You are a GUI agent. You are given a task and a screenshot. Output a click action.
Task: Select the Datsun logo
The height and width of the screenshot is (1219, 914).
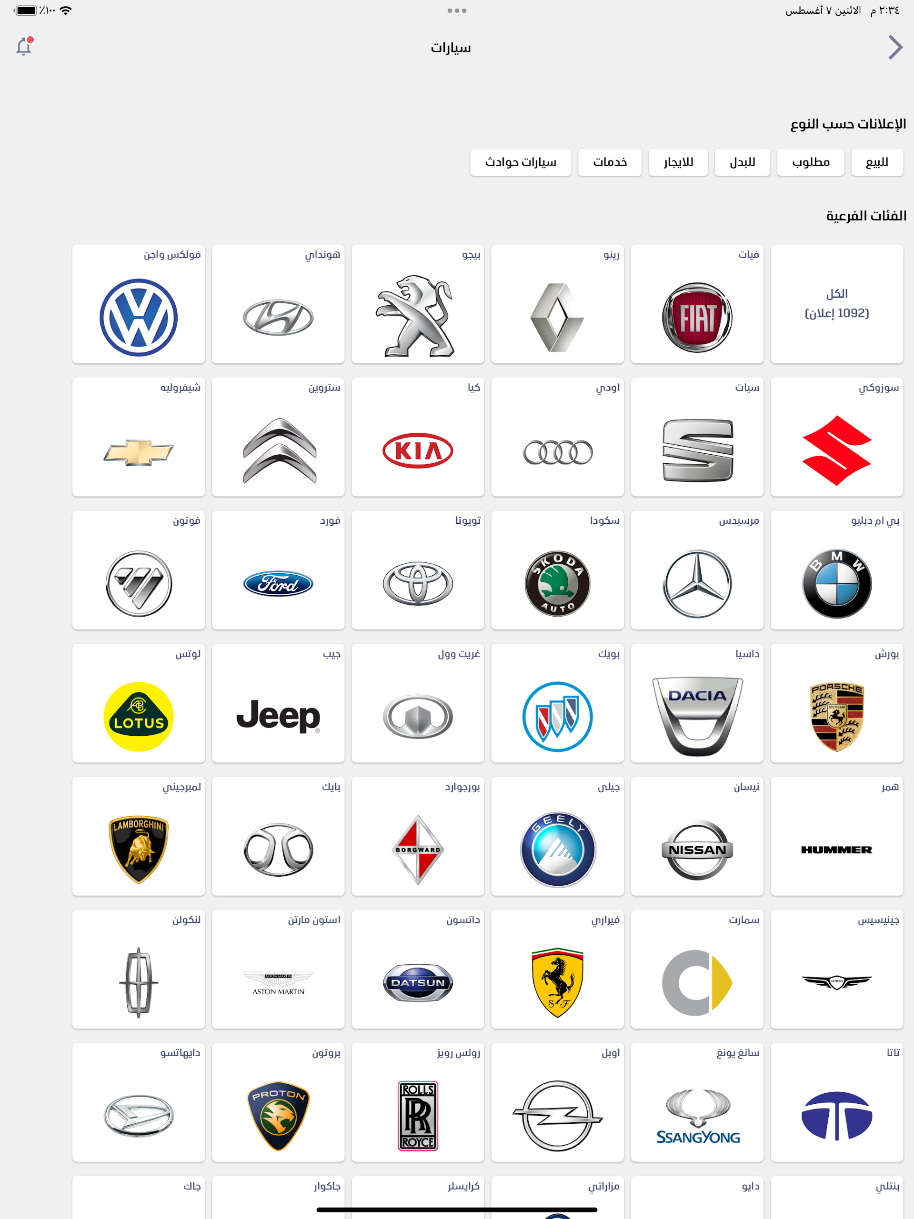(418, 983)
